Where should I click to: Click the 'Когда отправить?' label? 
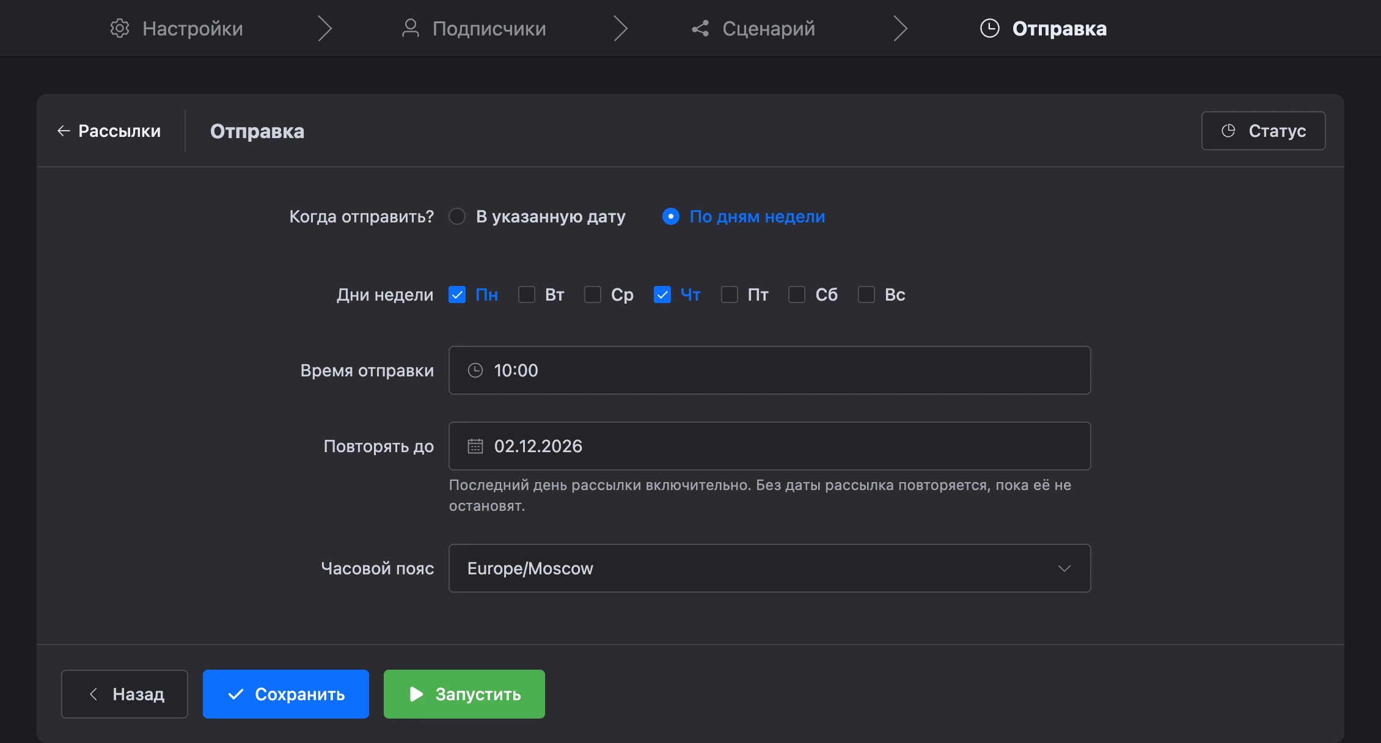pos(362,216)
